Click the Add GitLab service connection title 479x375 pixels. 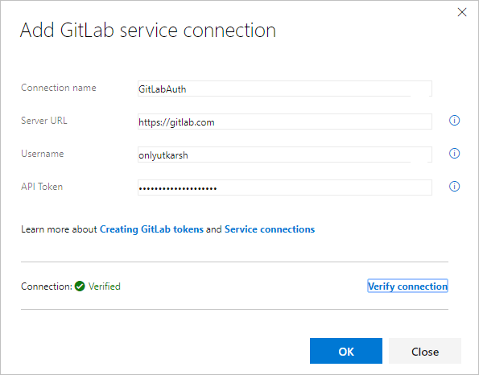[148, 31]
